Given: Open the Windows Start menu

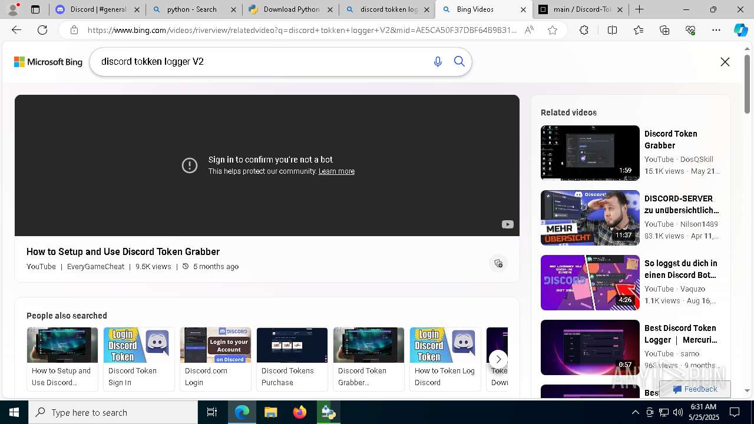Looking at the screenshot, I should (x=14, y=412).
